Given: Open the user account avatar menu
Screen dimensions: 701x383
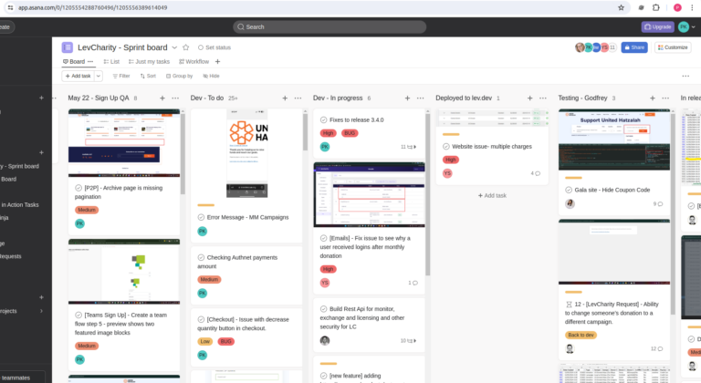Looking at the screenshot, I should pyautogui.click(x=686, y=26).
